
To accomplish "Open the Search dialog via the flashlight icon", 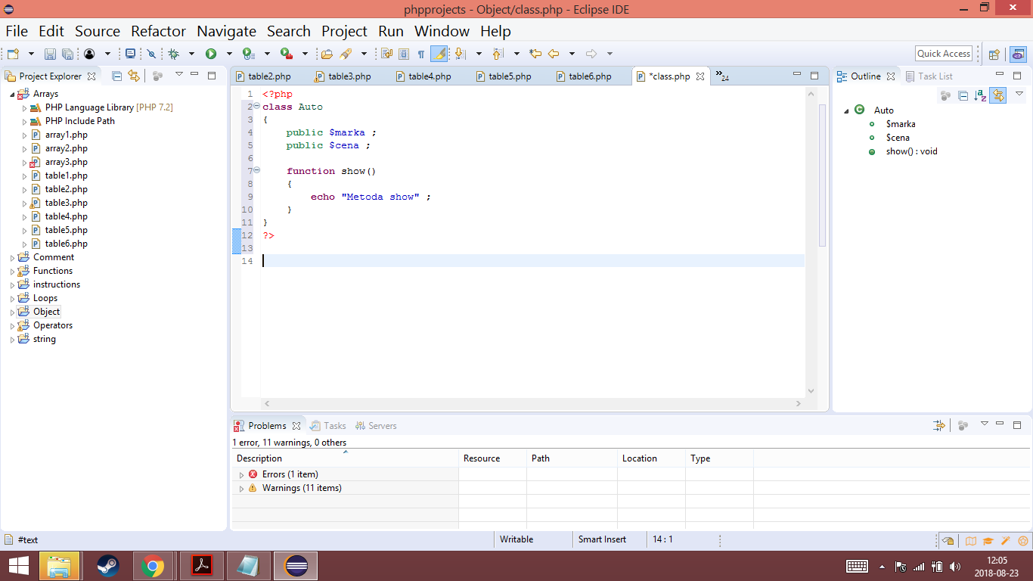I will pos(347,53).
